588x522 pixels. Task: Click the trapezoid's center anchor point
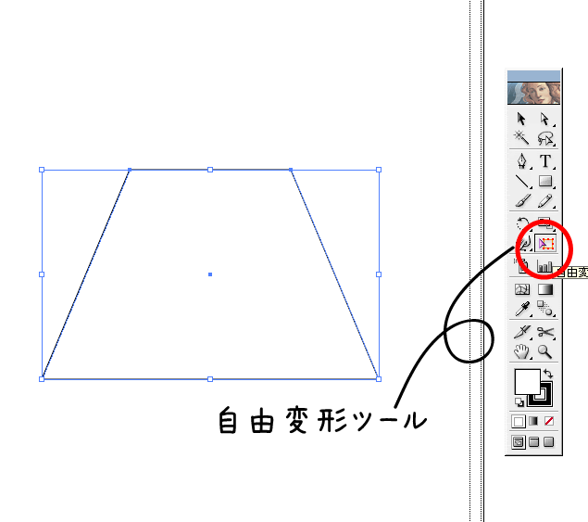[210, 274]
